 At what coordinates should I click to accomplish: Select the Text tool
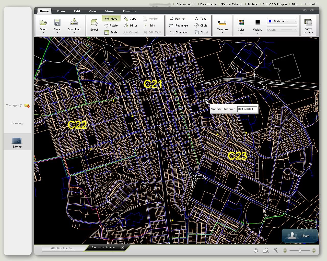pyautogui.click(x=200, y=19)
